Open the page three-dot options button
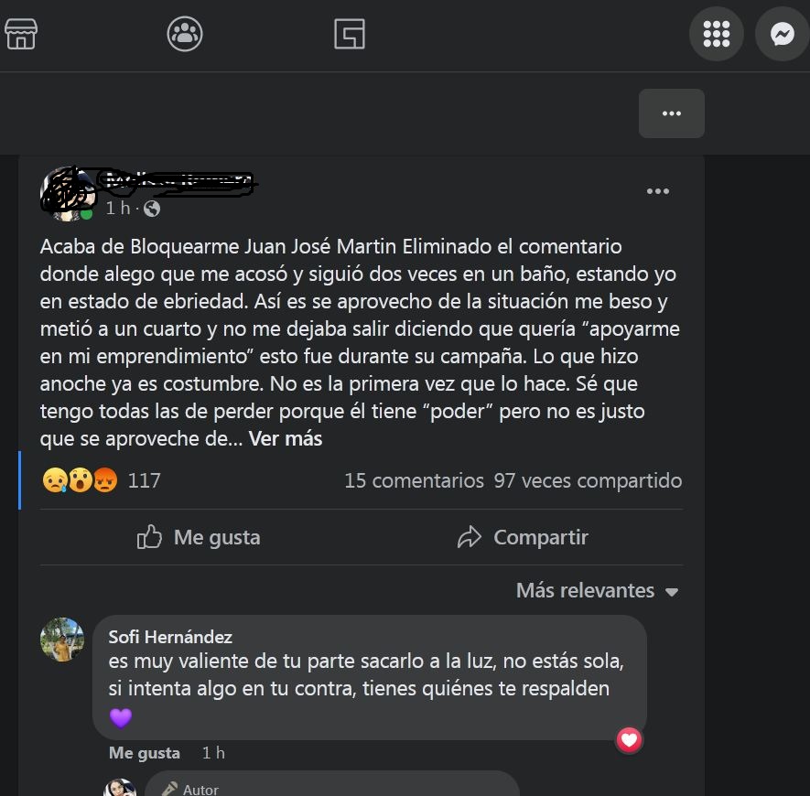Viewport: 810px width, 796px height. click(x=672, y=113)
